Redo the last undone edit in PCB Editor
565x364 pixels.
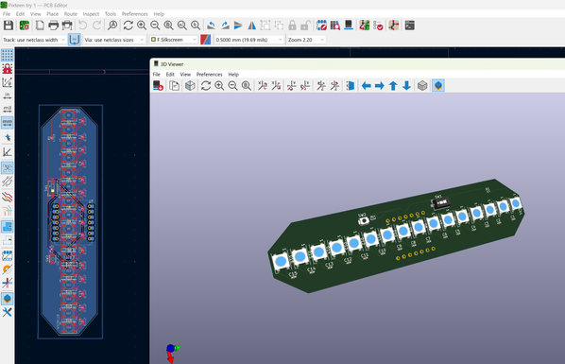(96, 26)
